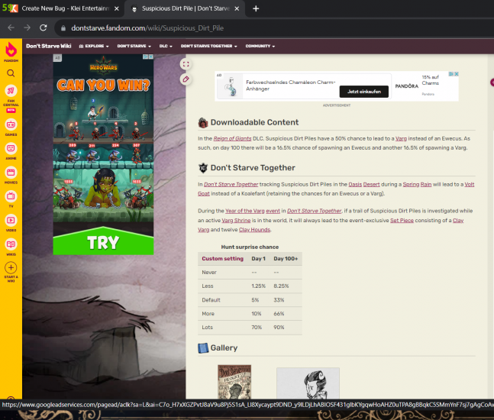Close the Hero Wars ad X icon

click(x=151, y=57)
